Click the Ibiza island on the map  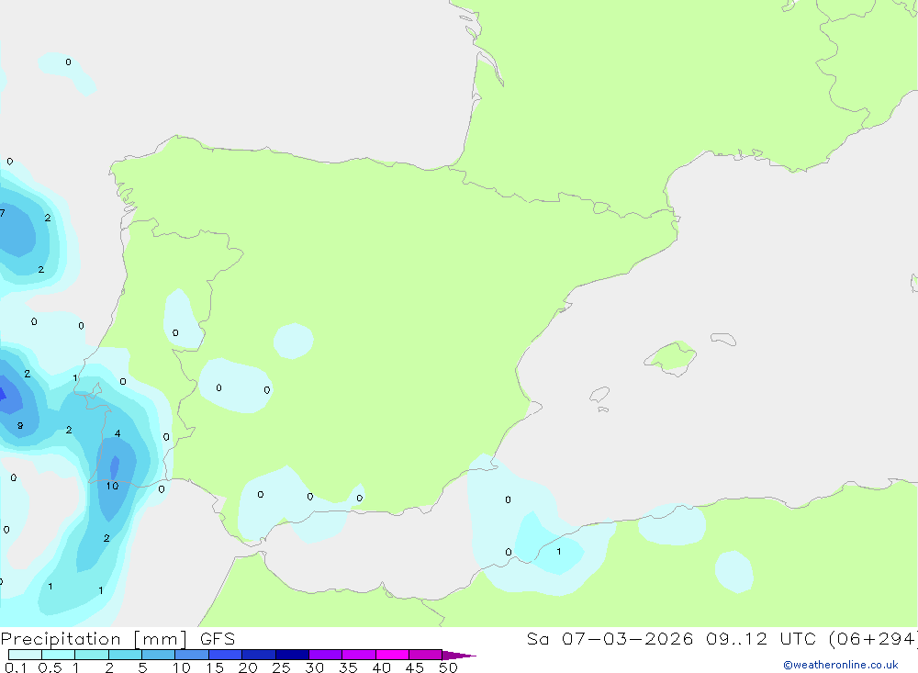[599, 394]
